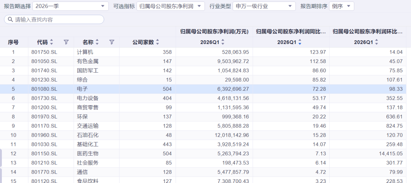Click 序号 column header
The width and height of the screenshot is (411, 183).
[13, 43]
